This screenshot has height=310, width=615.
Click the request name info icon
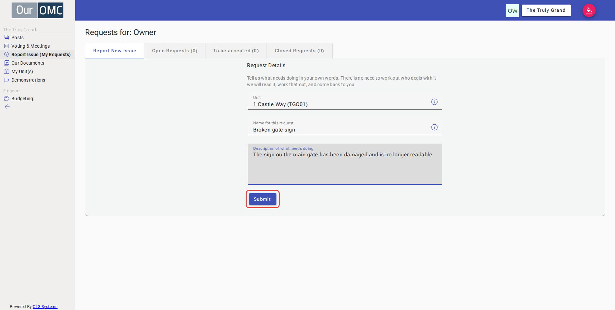(434, 127)
